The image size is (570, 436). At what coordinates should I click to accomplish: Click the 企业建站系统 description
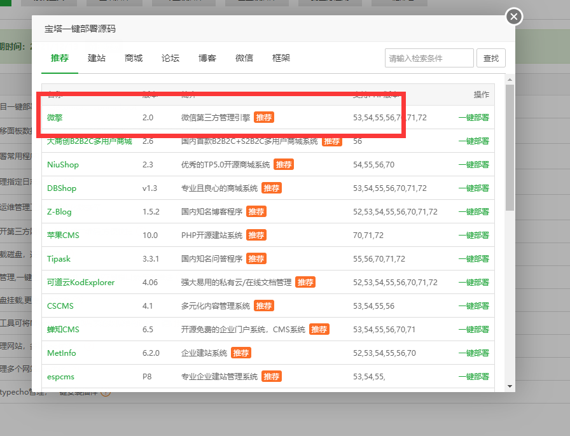[204, 353]
